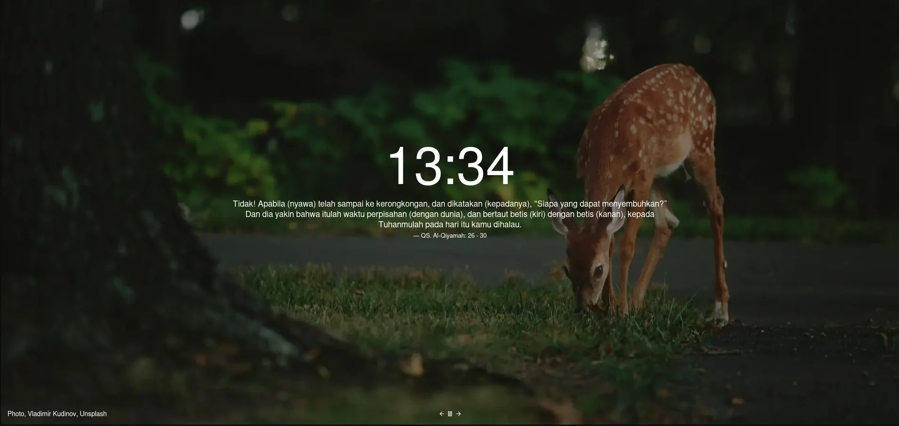Open the Unsplash credit link
The image size is (899, 426).
(93, 414)
